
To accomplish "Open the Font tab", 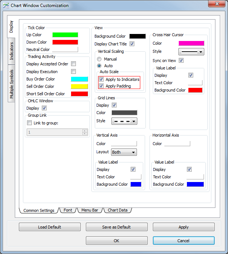I will [x=68, y=210].
